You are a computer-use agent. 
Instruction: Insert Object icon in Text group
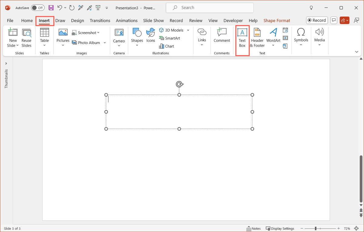tap(285, 46)
